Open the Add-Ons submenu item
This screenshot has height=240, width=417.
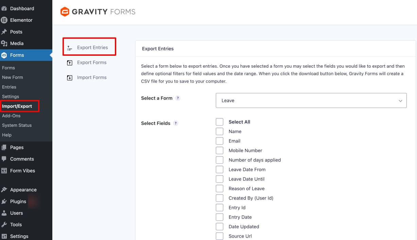pos(11,116)
